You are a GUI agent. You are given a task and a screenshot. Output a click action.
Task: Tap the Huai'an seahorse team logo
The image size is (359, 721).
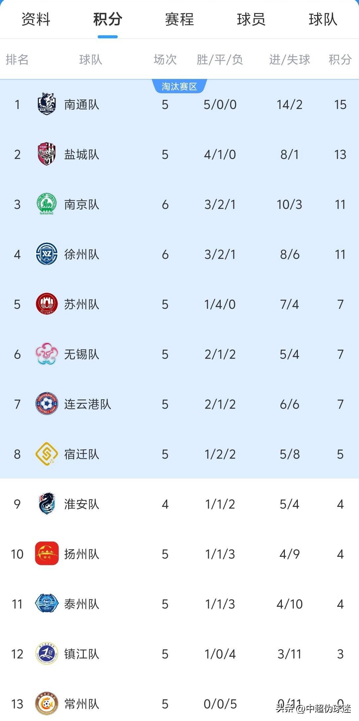click(x=47, y=504)
